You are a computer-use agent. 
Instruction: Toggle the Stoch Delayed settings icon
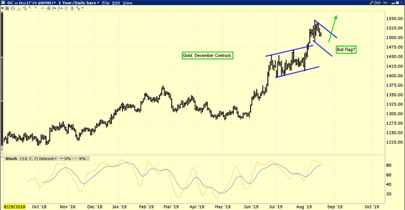point(56,158)
